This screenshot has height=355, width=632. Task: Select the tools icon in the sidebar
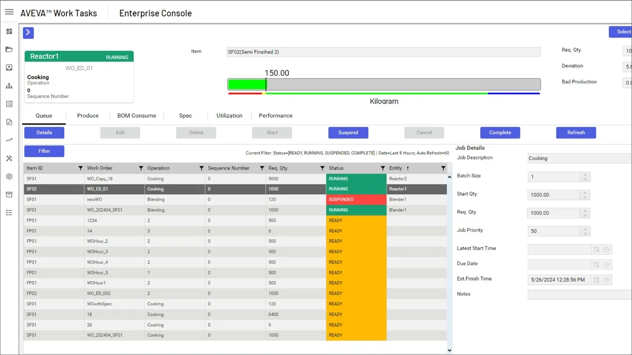pos(9,158)
